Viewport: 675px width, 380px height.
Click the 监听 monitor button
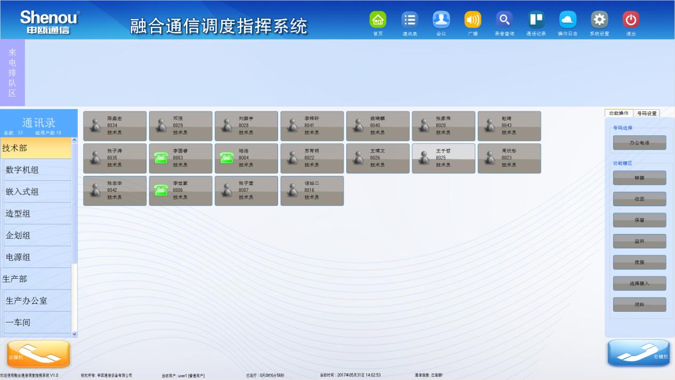pos(639,241)
